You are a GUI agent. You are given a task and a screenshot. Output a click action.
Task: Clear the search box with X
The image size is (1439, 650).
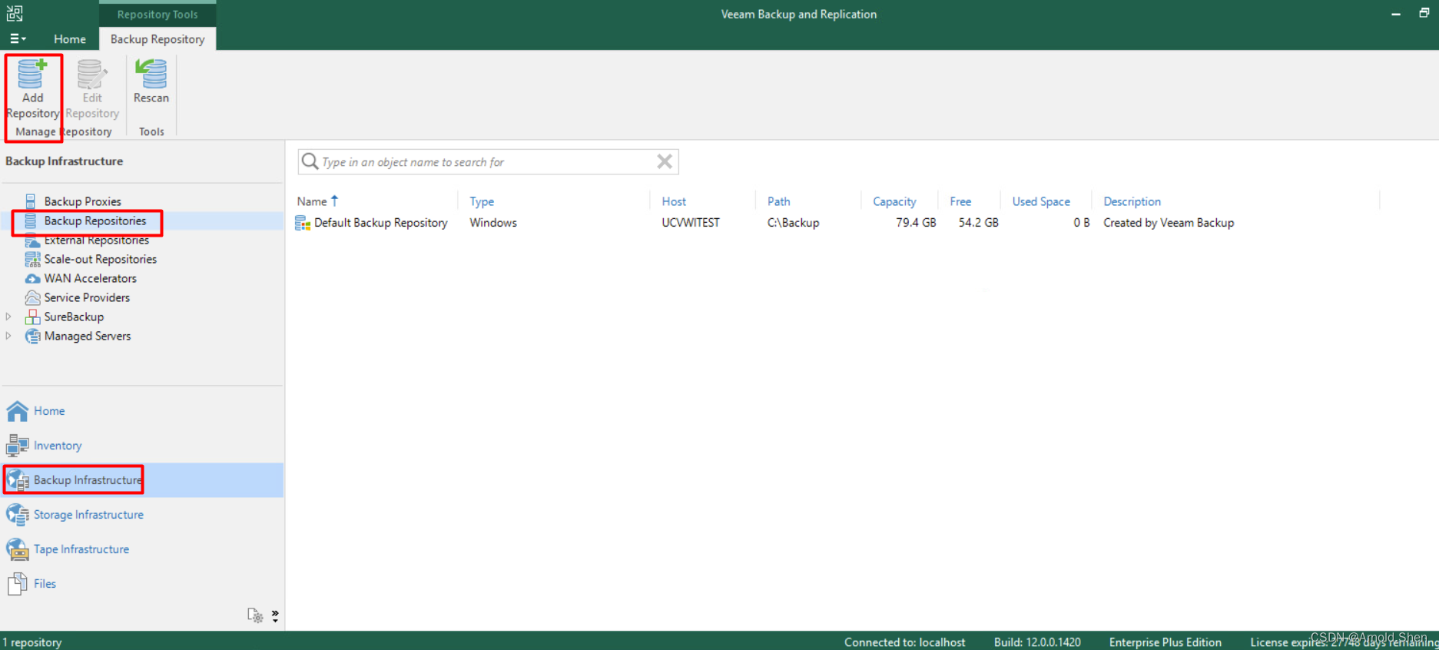[x=665, y=161]
